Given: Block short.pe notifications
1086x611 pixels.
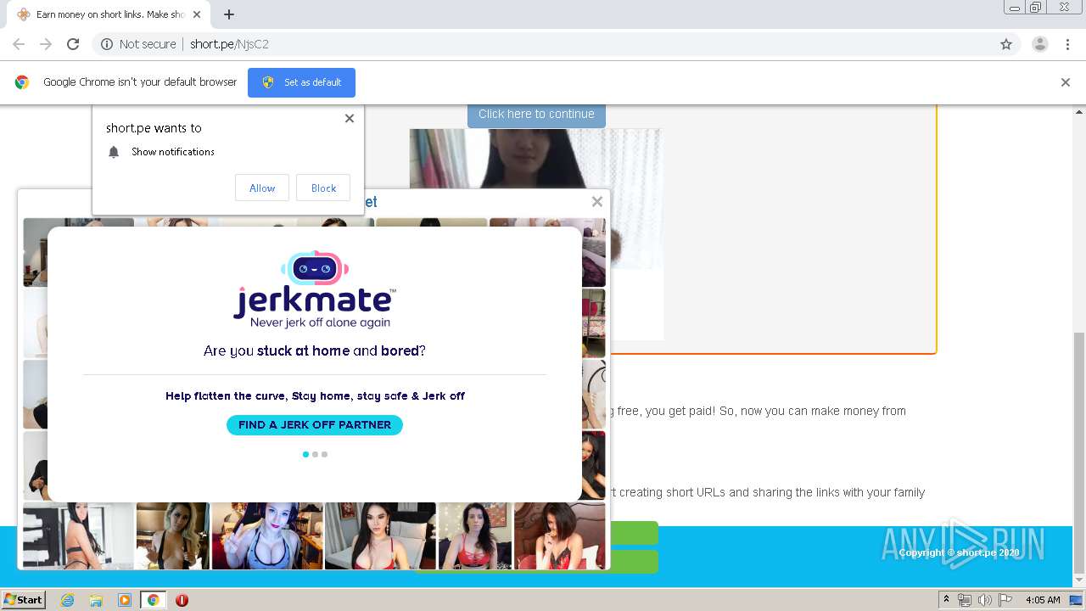Looking at the screenshot, I should point(323,188).
